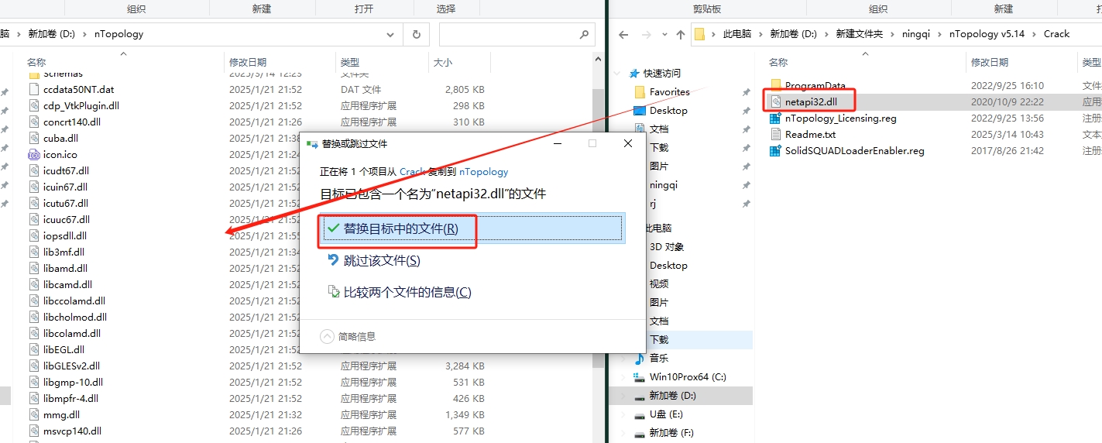Select the mmg.dll file icon
Screen dimensions: 1102x443
(34, 414)
